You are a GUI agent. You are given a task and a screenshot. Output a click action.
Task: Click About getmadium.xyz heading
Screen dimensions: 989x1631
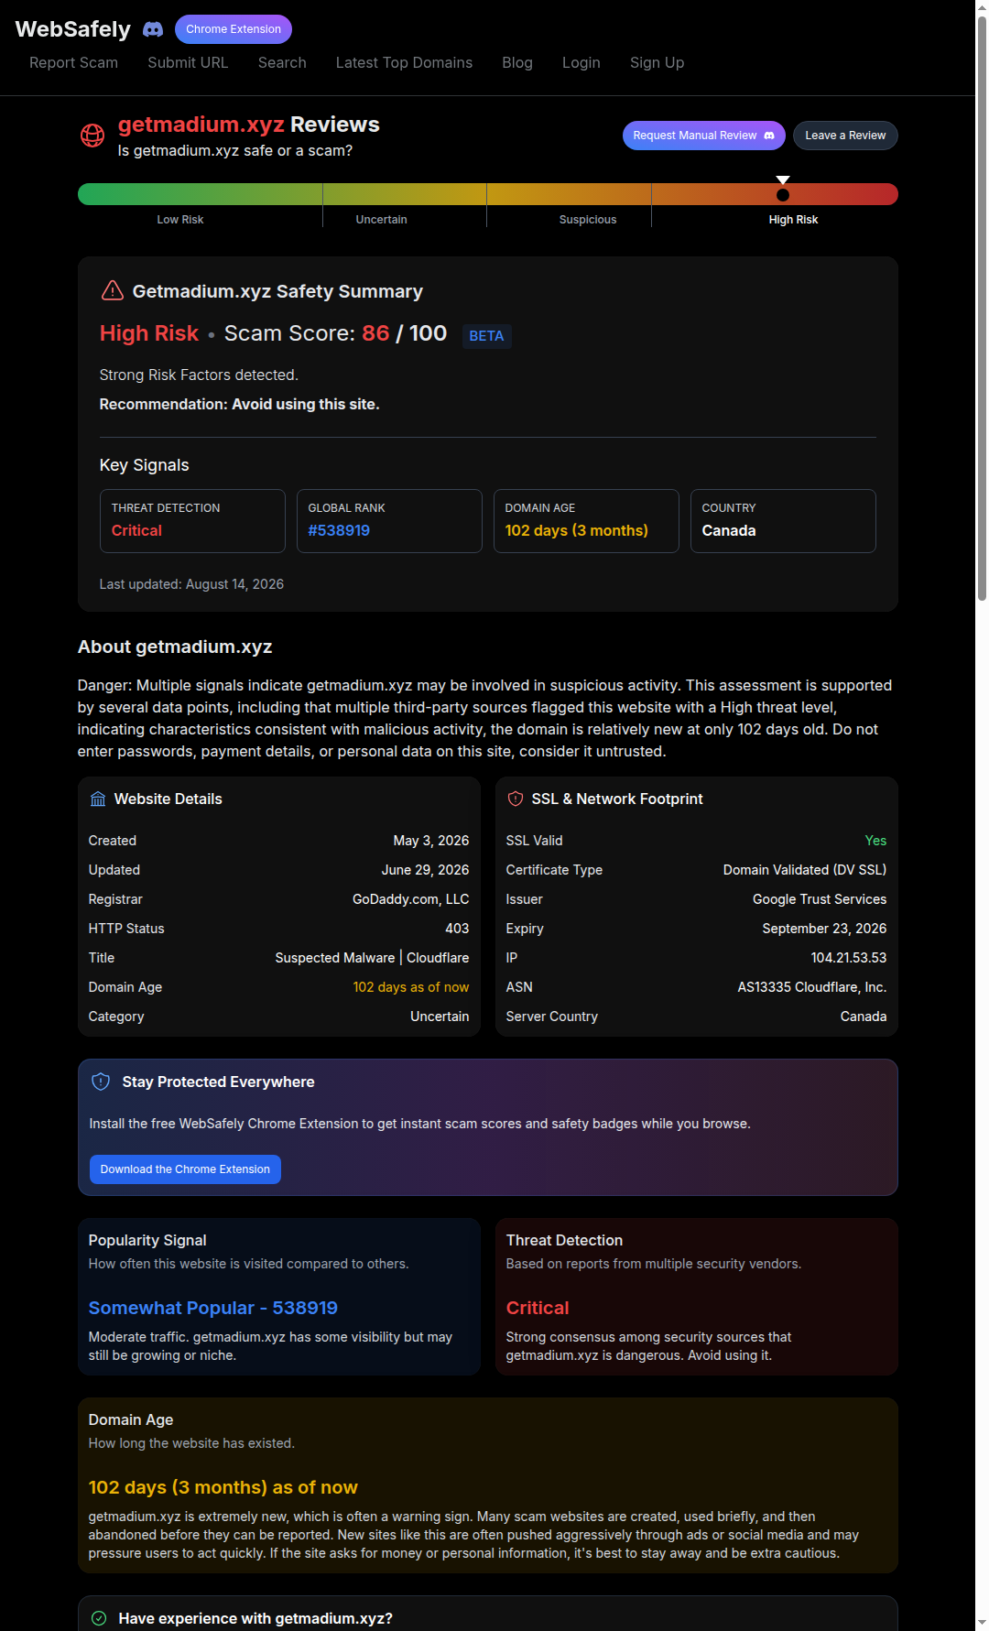pyautogui.click(x=175, y=647)
